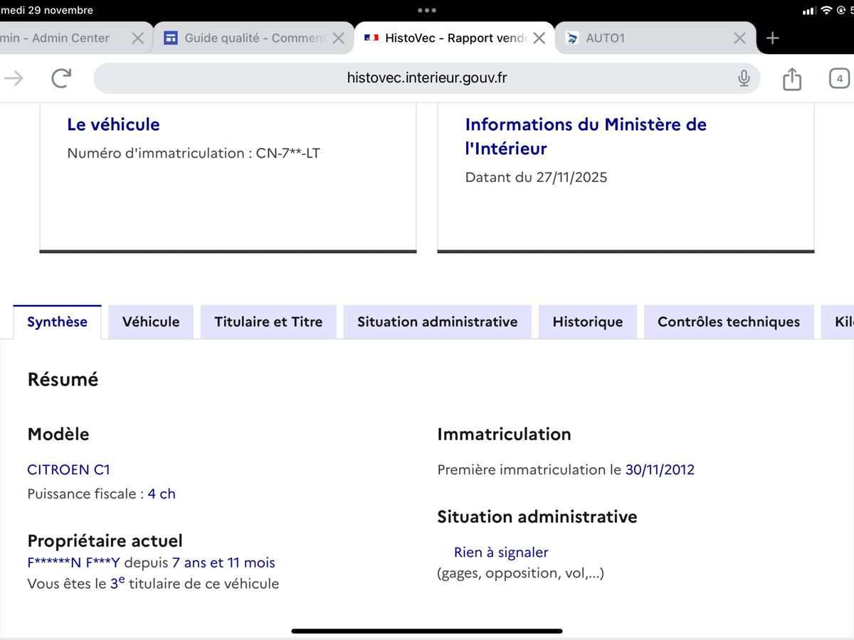Reload the HistoVec page
This screenshot has width=854, height=640.
(x=62, y=78)
